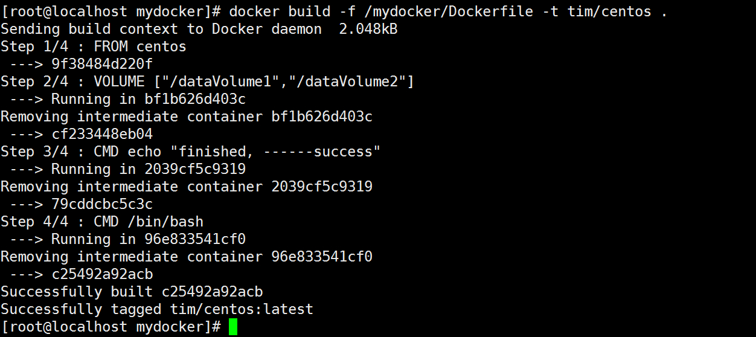
Task: Click the docker build command text
Action: tap(280, 11)
